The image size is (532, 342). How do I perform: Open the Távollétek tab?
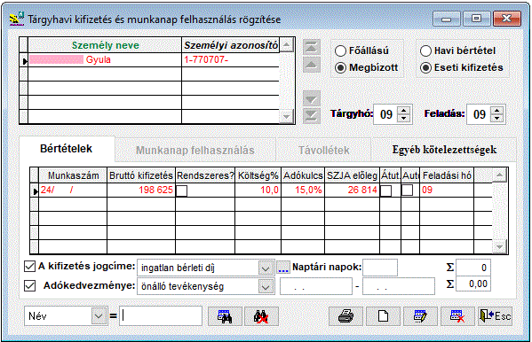click(323, 150)
